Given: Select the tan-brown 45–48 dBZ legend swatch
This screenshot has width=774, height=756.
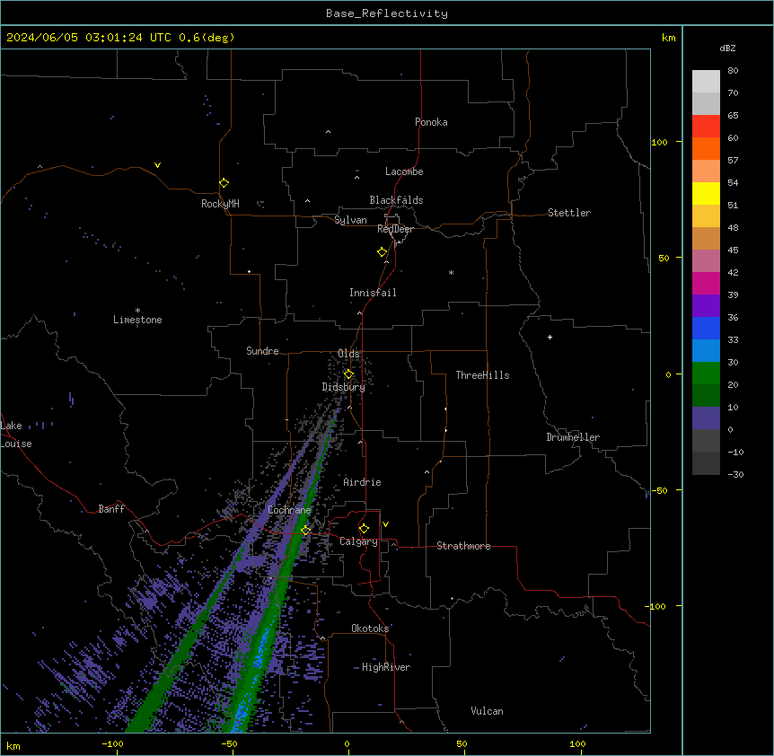Looking at the screenshot, I should coord(706,238).
